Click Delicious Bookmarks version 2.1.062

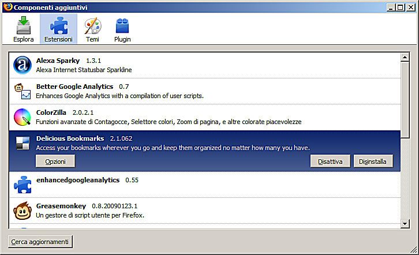(121, 138)
